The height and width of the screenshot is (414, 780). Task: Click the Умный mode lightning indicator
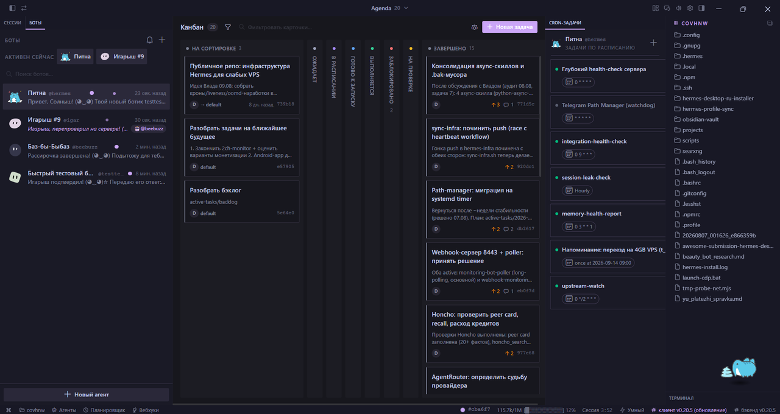tap(632, 410)
